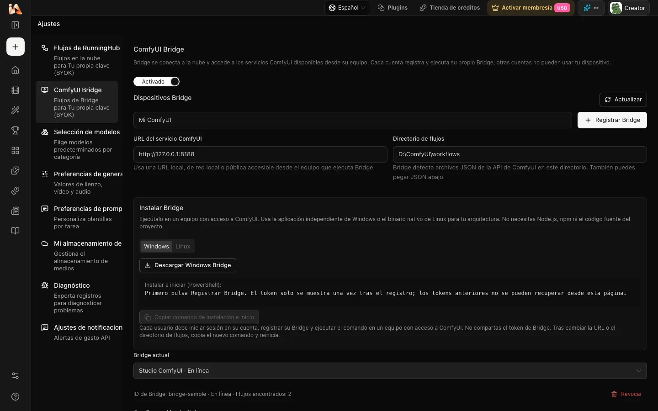Open Preferencias de generación settings
Screen dimensions: 658x411
[77, 182]
